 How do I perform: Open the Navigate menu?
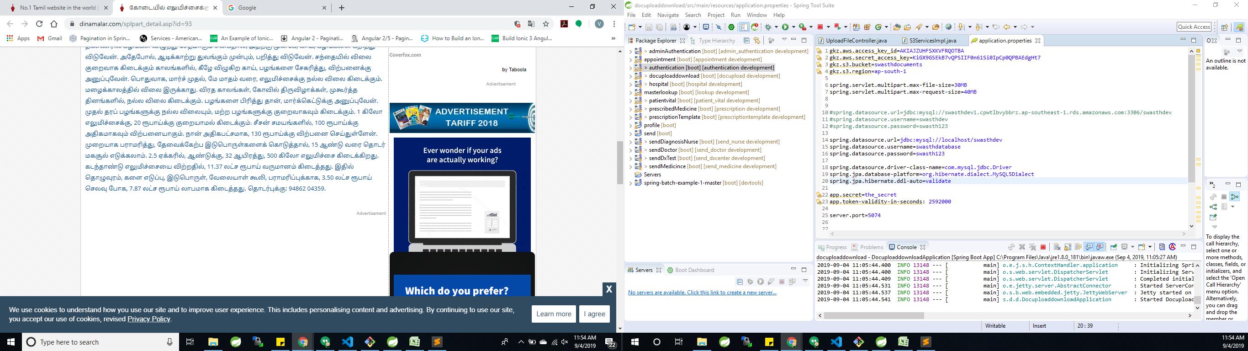point(667,15)
